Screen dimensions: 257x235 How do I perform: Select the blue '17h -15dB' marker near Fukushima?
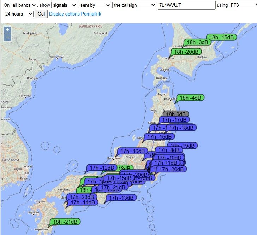coord(159,136)
